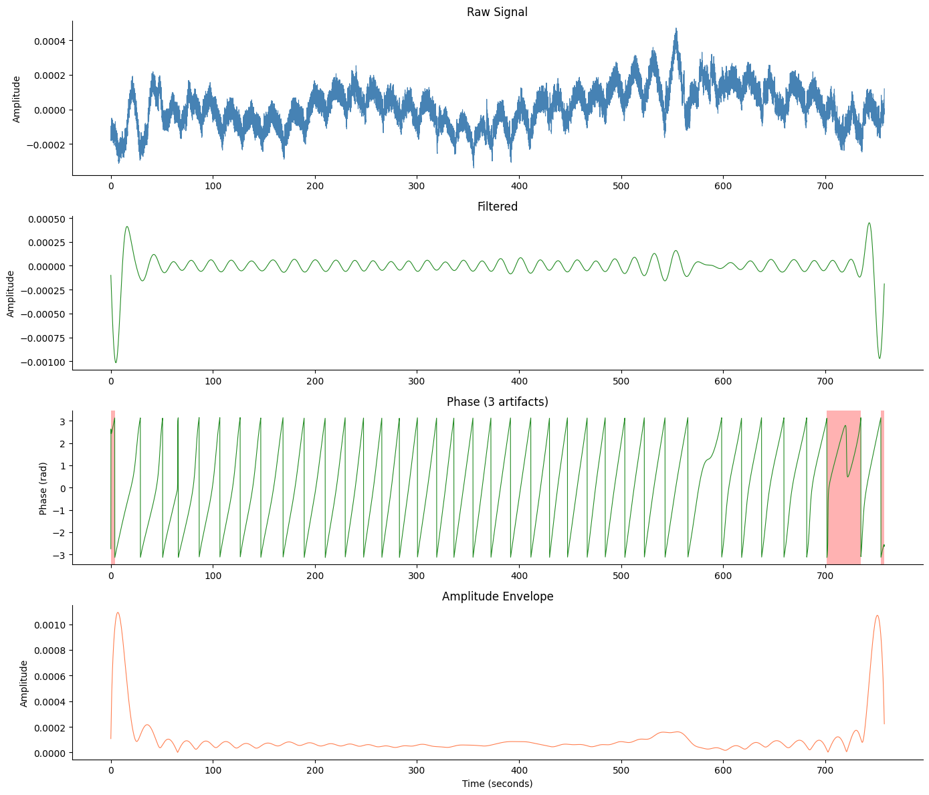929x795 pixels.
Task: Click the "Raw Signal" plot title
Action: pos(497,12)
